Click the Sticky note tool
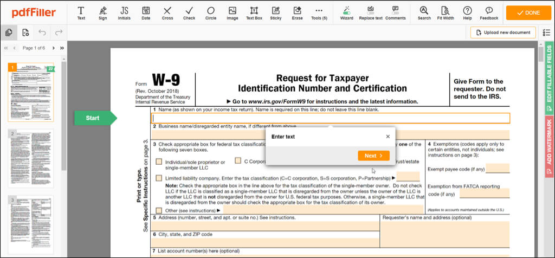Image resolution: width=555 pixels, height=258 pixels. click(x=275, y=13)
